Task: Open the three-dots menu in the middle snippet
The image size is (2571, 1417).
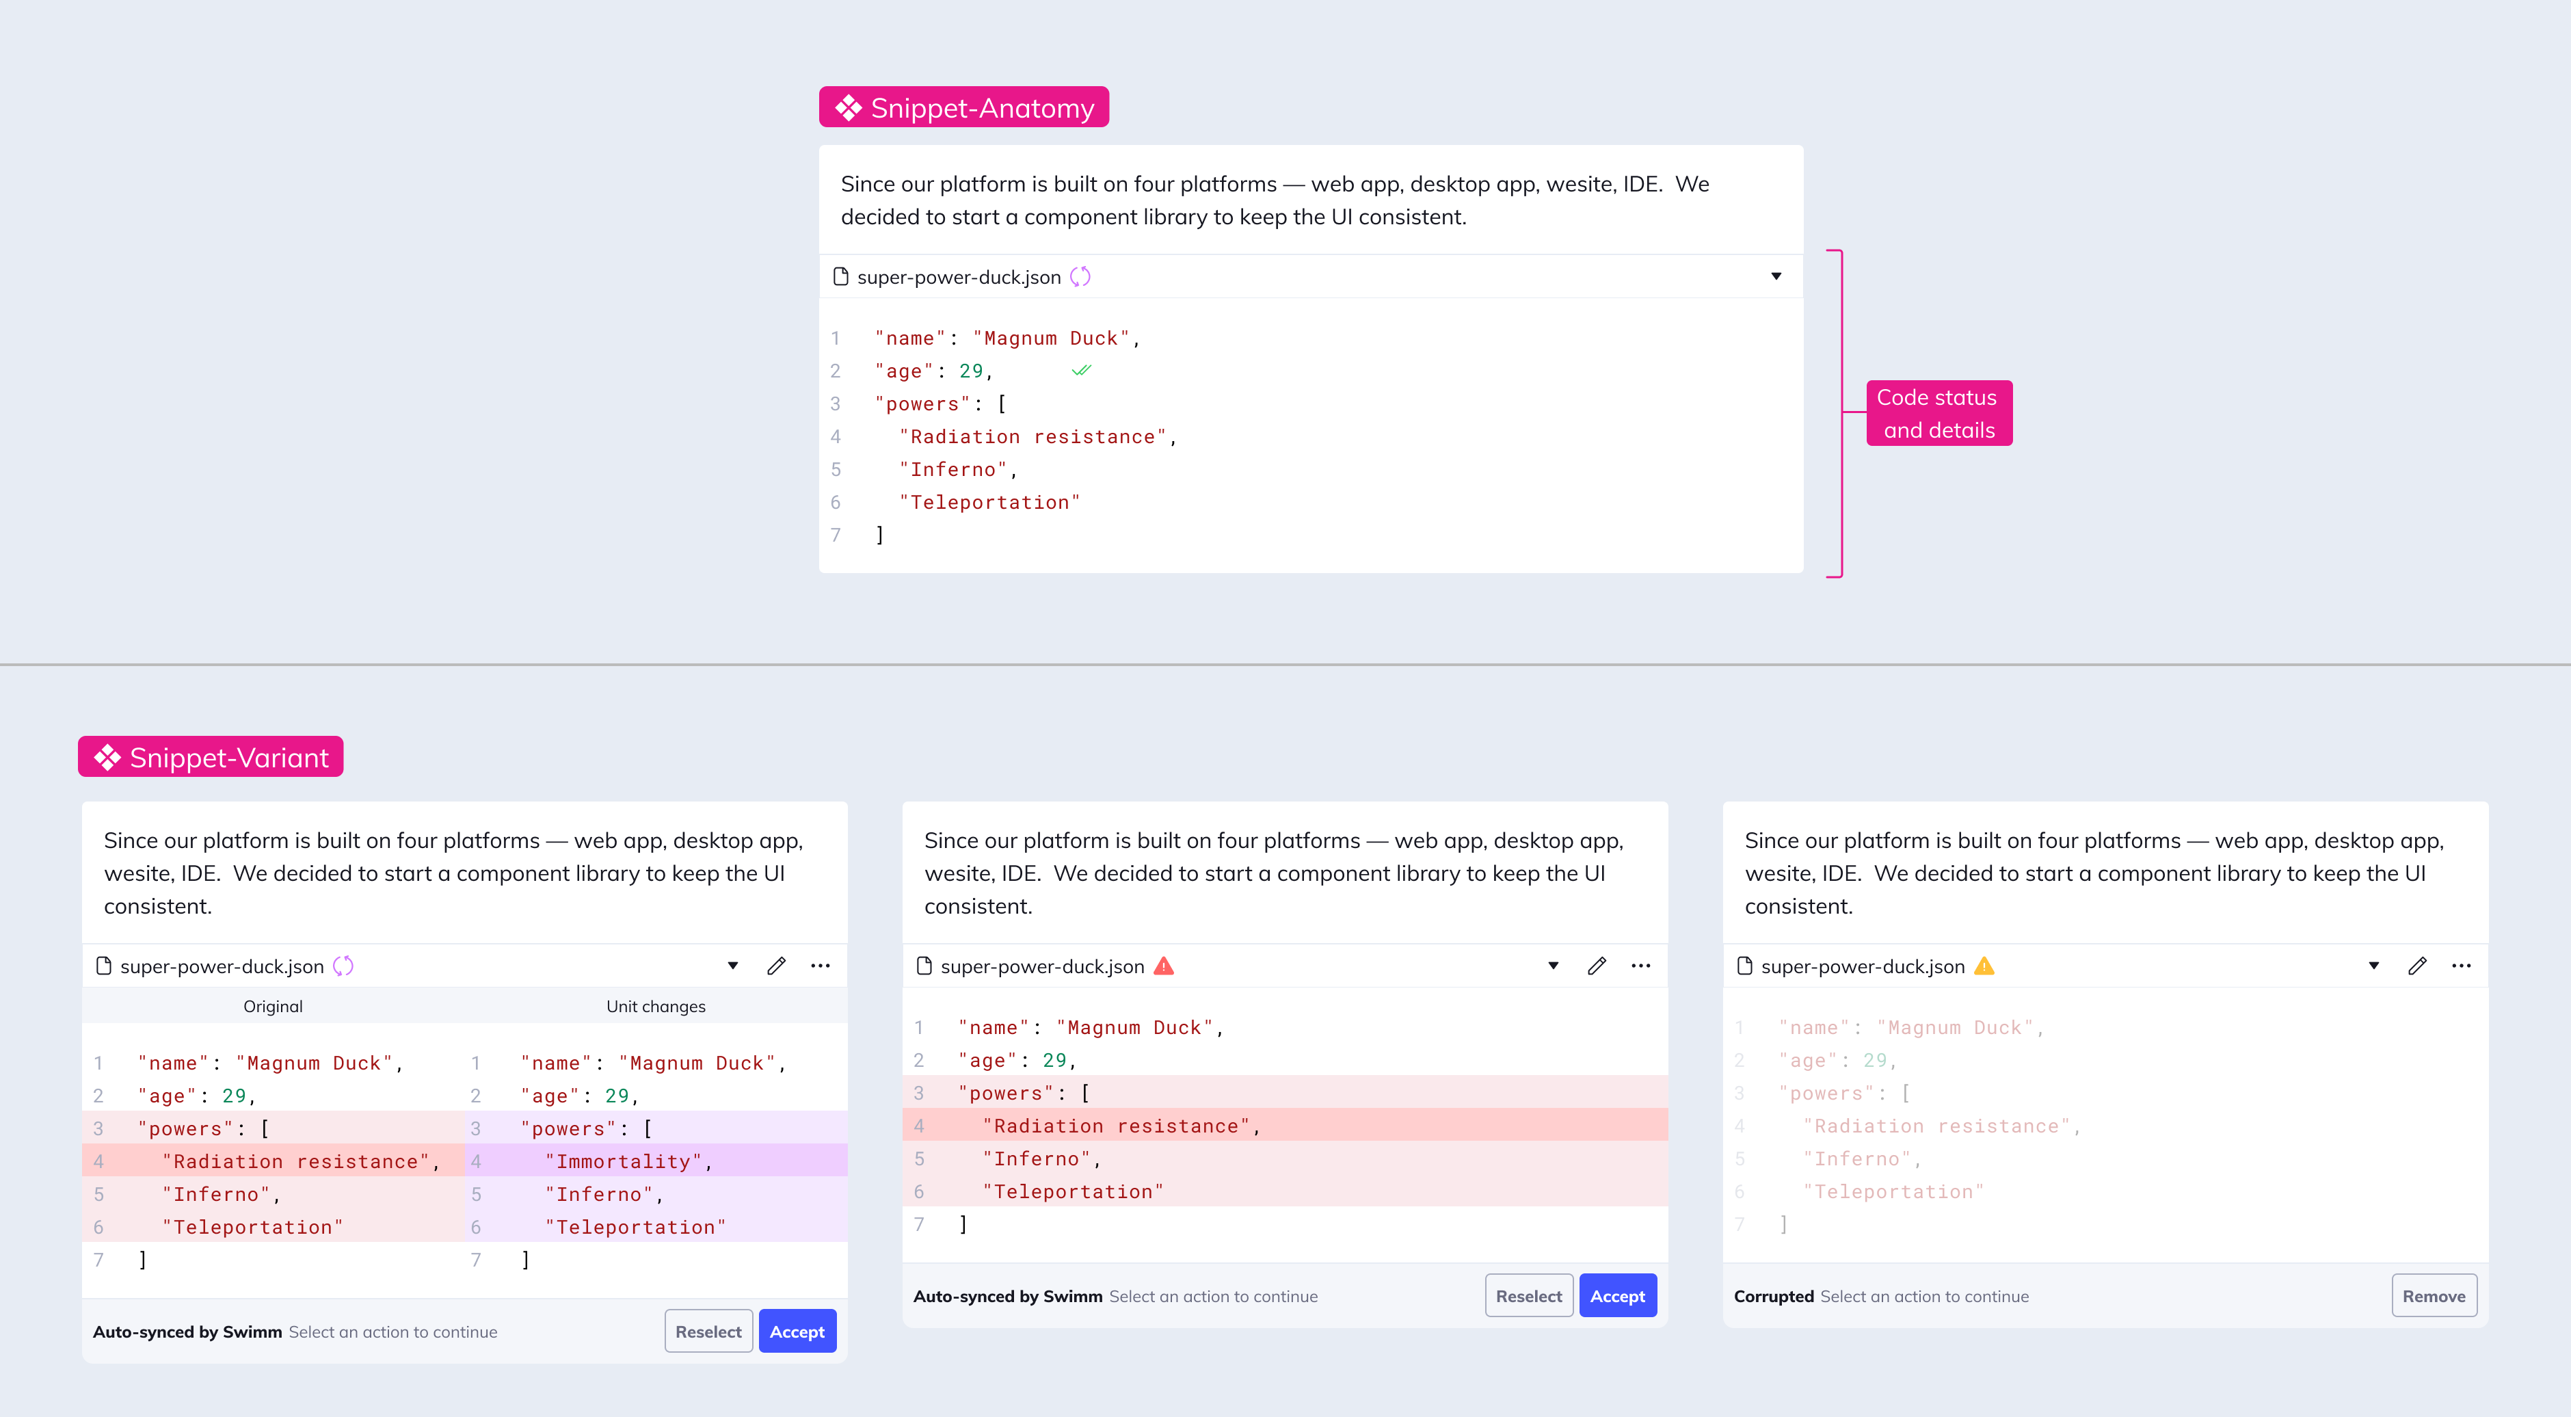Action: 1641,965
